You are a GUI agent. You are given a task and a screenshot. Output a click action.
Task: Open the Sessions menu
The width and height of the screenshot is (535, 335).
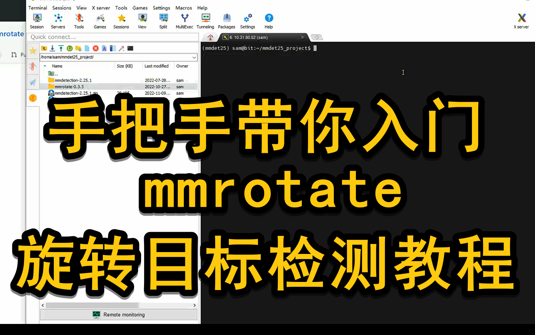pos(62,8)
